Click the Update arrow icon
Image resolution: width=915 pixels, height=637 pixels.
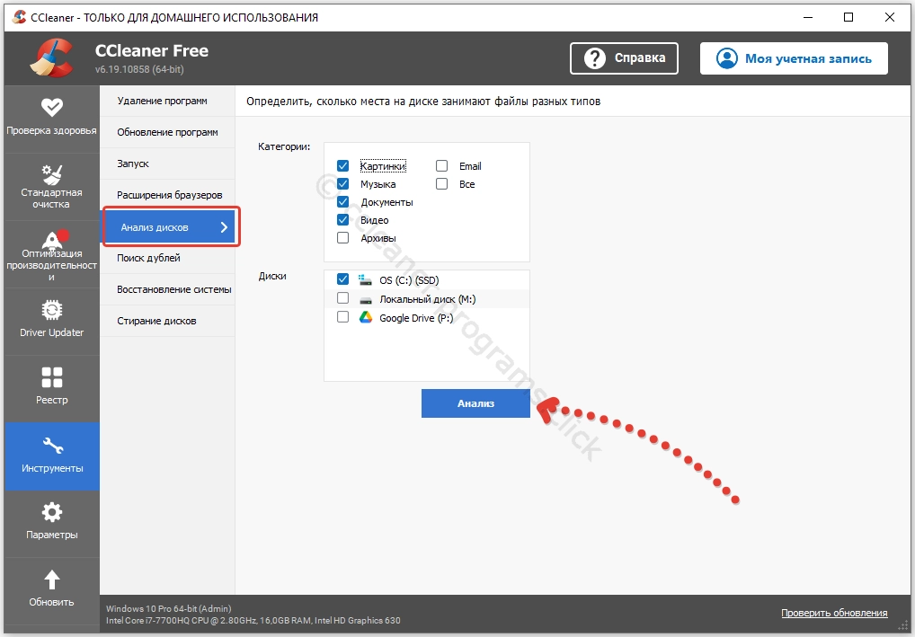(51, 579)
